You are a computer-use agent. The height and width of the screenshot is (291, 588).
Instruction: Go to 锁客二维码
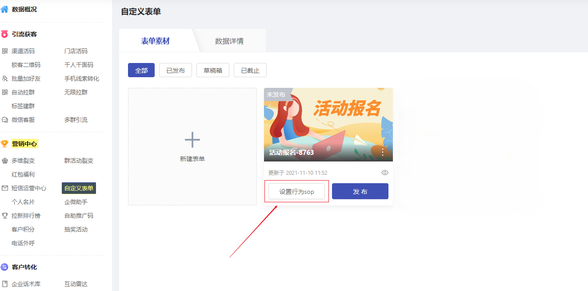coord(26,65)
